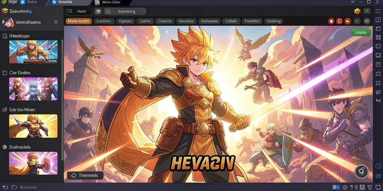
Task: Select the "Dadking" chip
Action: 273,21
